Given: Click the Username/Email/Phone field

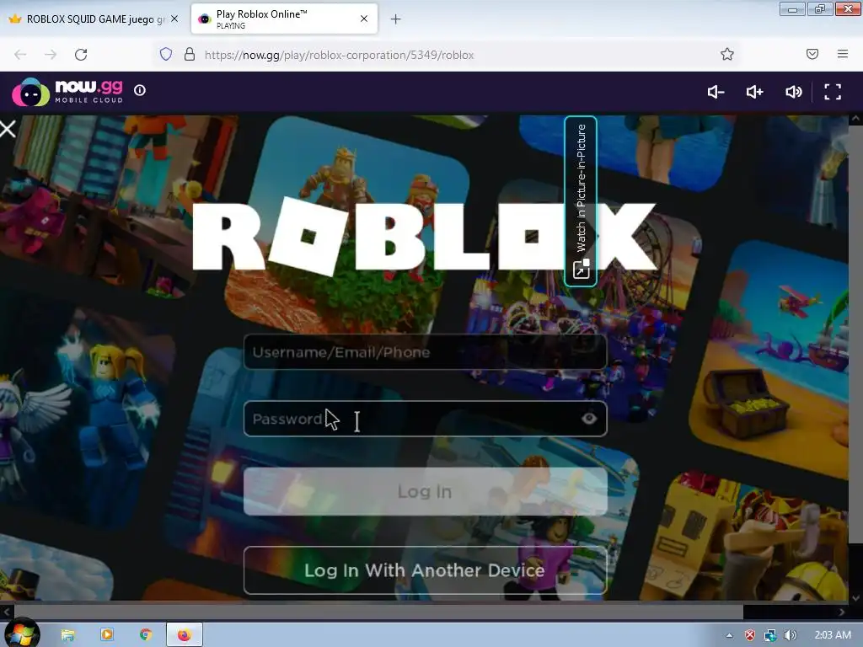Looking at the screenshot, I should 425,352.
